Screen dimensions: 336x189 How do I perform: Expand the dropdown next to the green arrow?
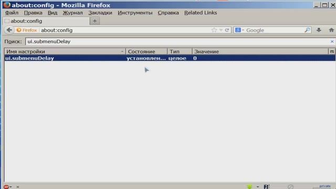[x=258, y=187]
